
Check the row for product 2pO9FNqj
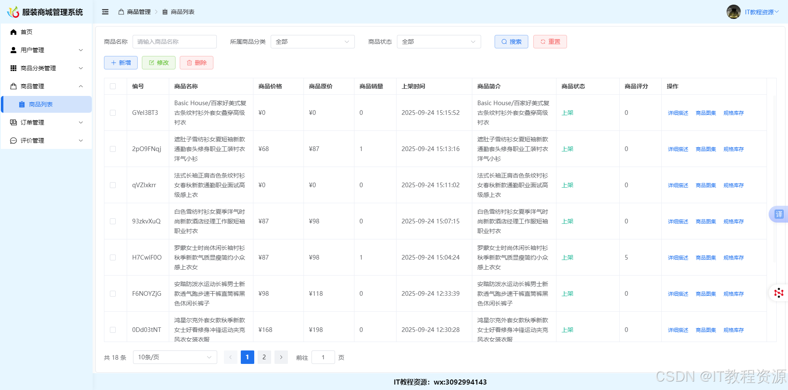point(113,149)
